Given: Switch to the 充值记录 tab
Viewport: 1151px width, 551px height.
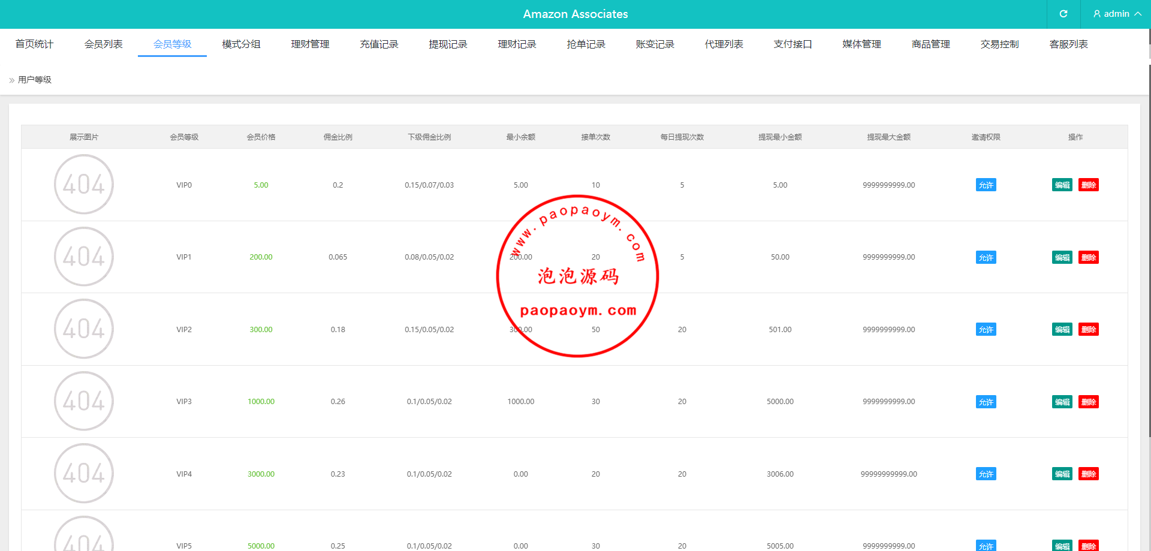Looking at the screenshot, I should (x=379, y=44).
